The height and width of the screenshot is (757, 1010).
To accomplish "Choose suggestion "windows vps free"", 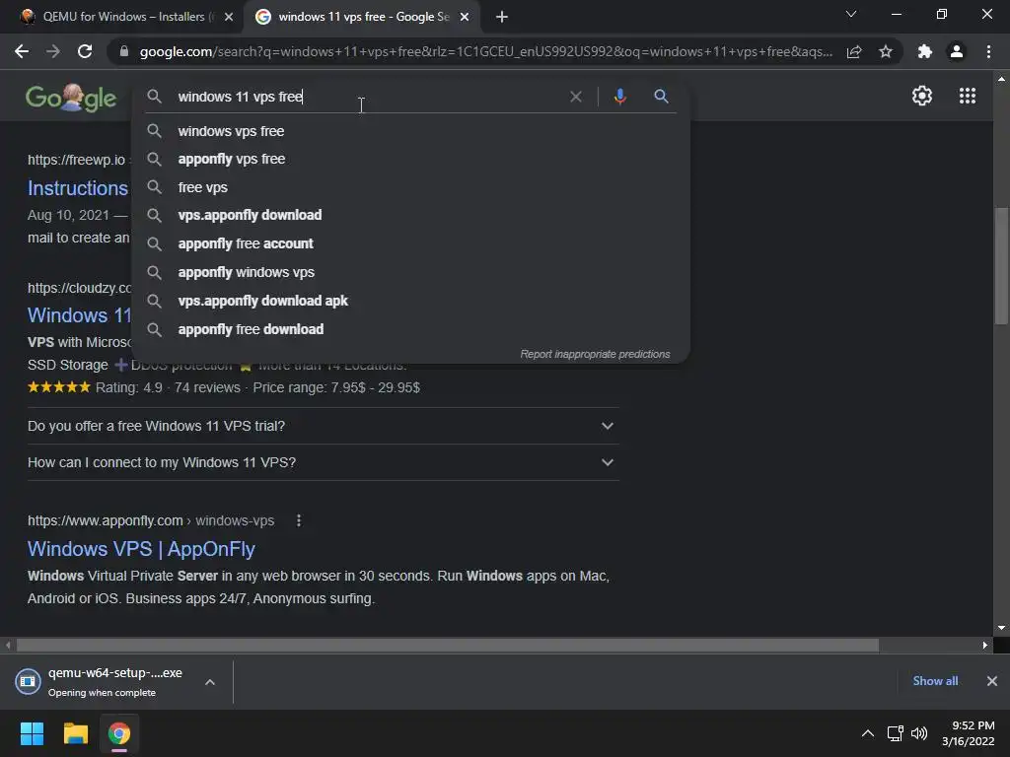I will (x=410, y=131).
